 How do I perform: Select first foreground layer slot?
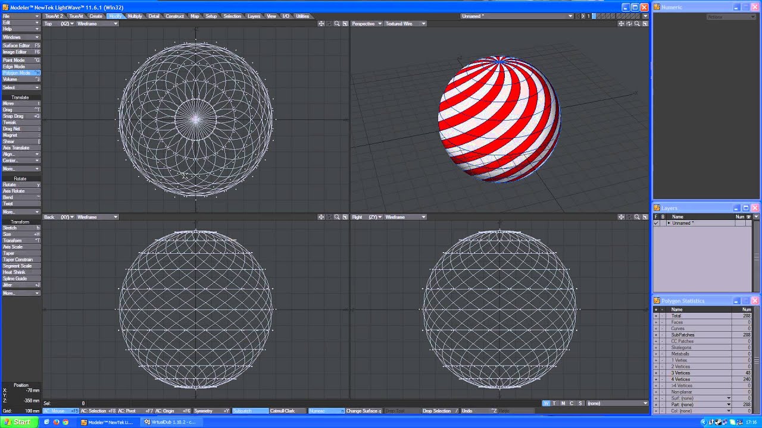point(592,16)
